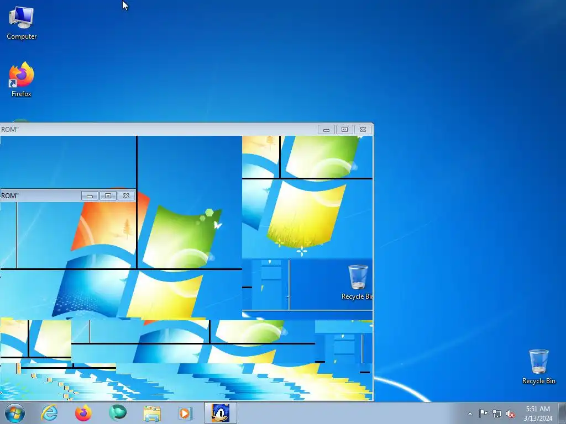Click the muted volume tray icon
This screenshot has width=566, height=424.
pyautogui.click(x=510, y=414)
